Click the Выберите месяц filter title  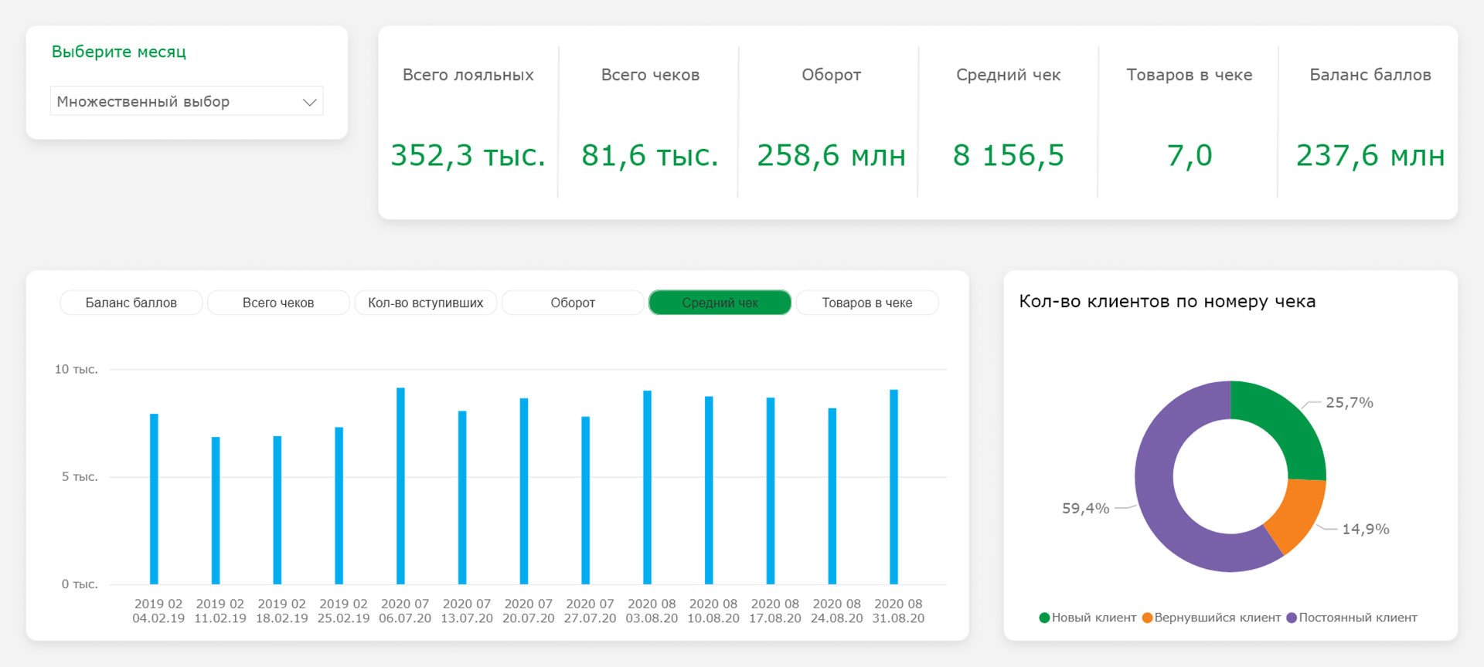(x=119, y=52)
